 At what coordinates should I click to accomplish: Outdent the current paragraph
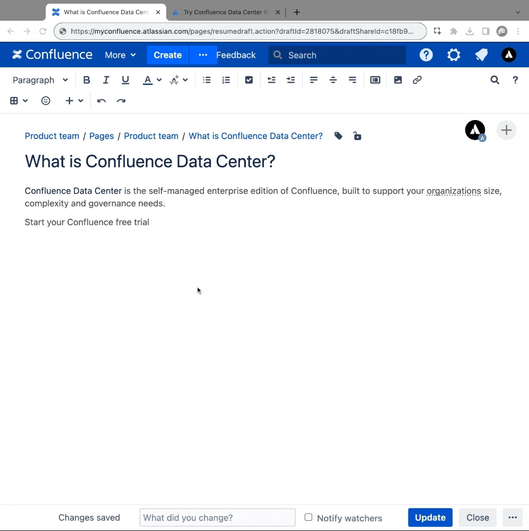click(x=271, y=80)
